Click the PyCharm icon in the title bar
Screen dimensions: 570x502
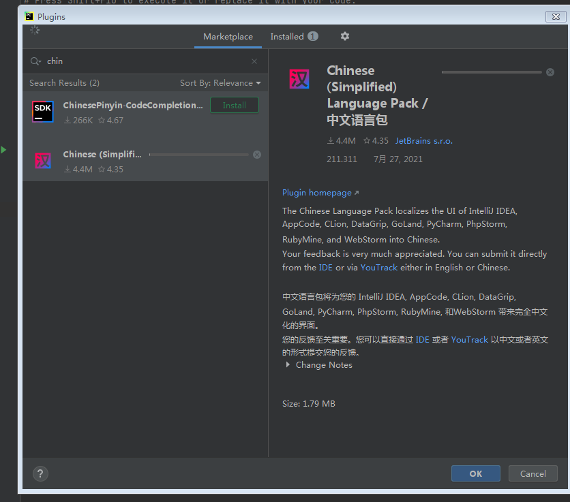click(x=29, y=16)
